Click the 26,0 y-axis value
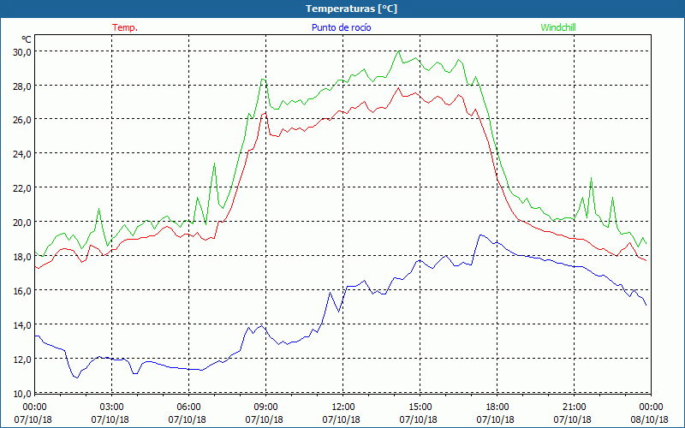 (22, 120)
